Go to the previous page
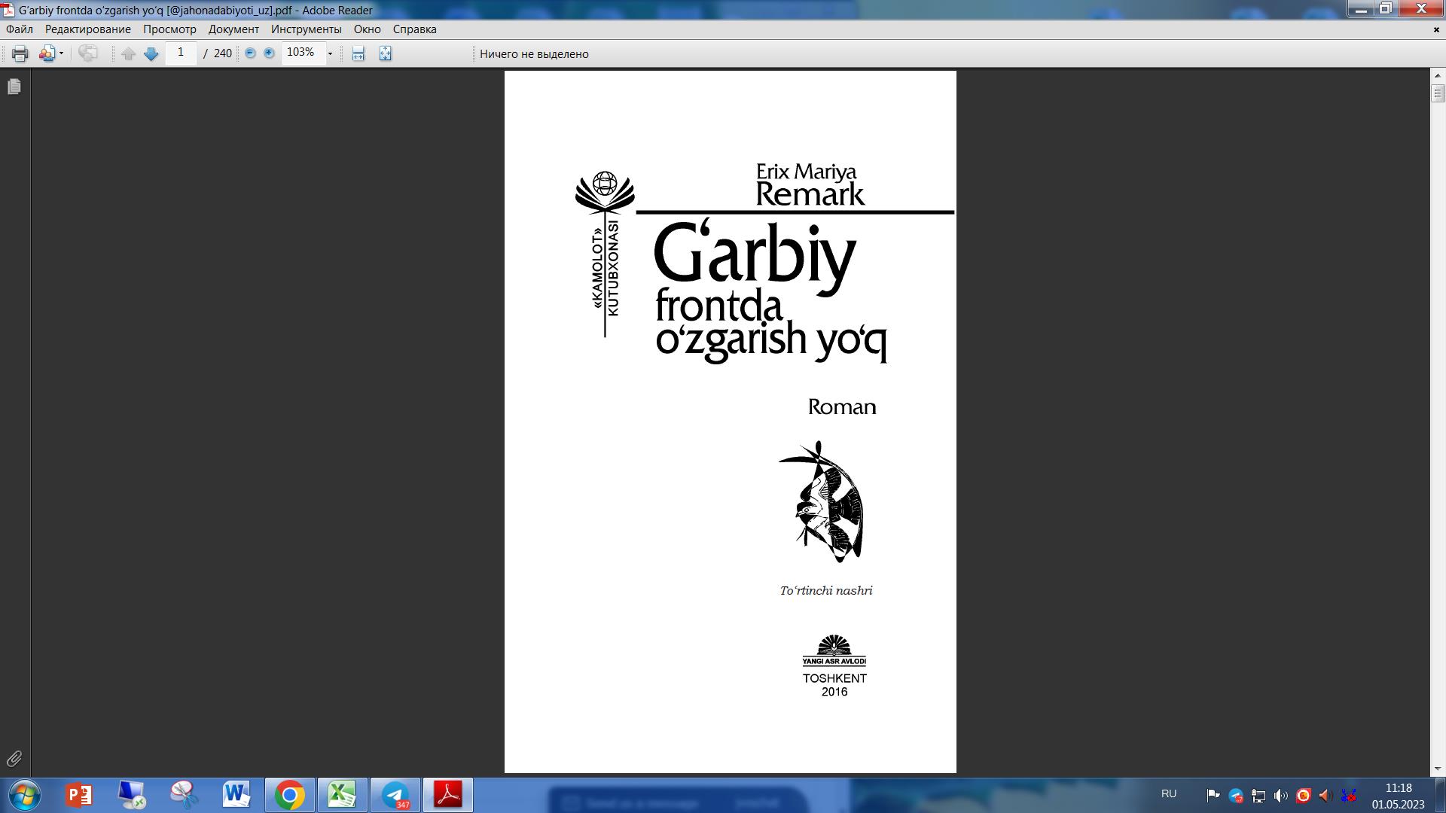 (129, 53)
